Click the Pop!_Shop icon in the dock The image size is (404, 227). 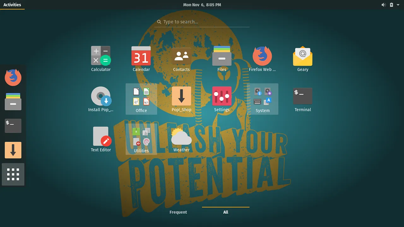click(x=13, y=150)
